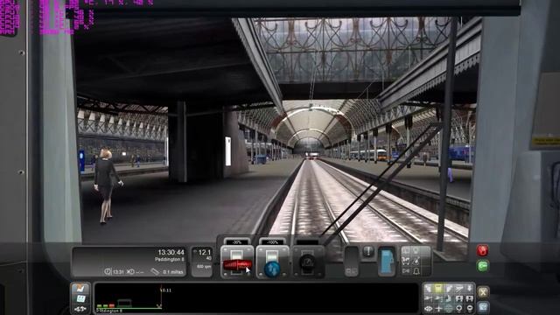This screenshot has width=560, height=315.
Task: Click the crossed-out clock icon
Action: [130, 271]
